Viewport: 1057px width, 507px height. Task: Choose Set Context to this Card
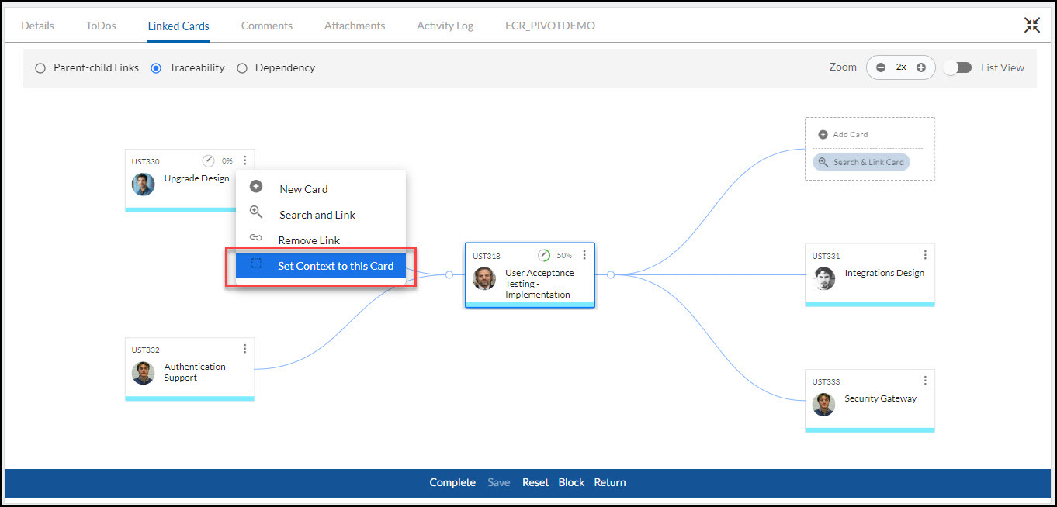335,266
